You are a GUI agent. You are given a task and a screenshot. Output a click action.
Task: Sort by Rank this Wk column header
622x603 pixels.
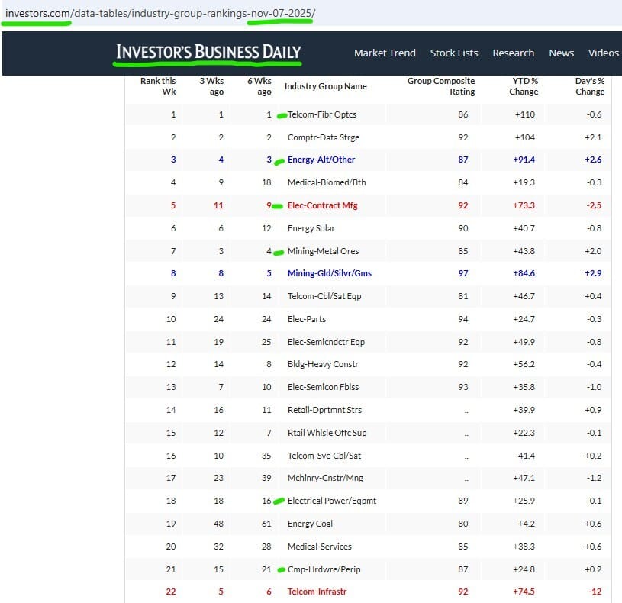[x=158, y=86]
